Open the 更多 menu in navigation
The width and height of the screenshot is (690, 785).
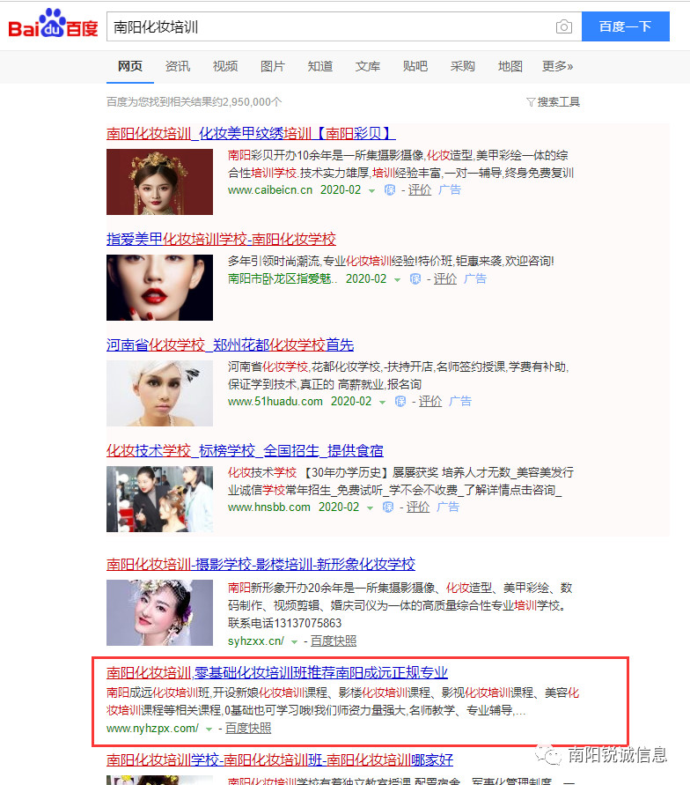click(x=557, y=66)
